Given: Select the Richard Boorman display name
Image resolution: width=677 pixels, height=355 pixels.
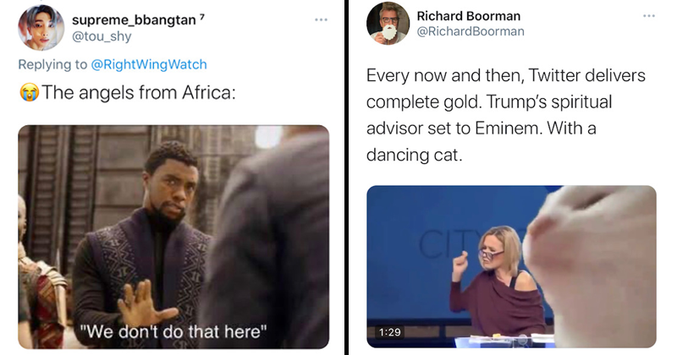Looking at the screenshot, I should coord(466,16).
